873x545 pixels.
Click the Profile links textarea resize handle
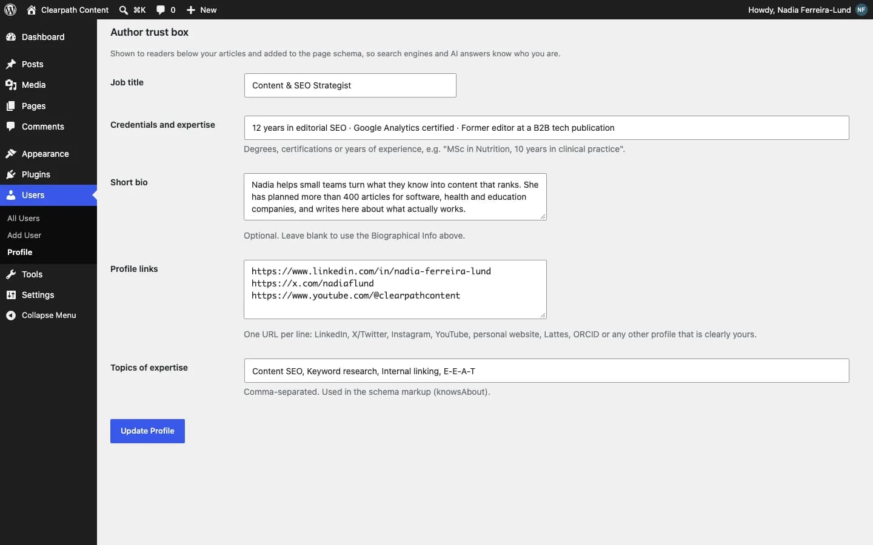(x=543, y=315)
